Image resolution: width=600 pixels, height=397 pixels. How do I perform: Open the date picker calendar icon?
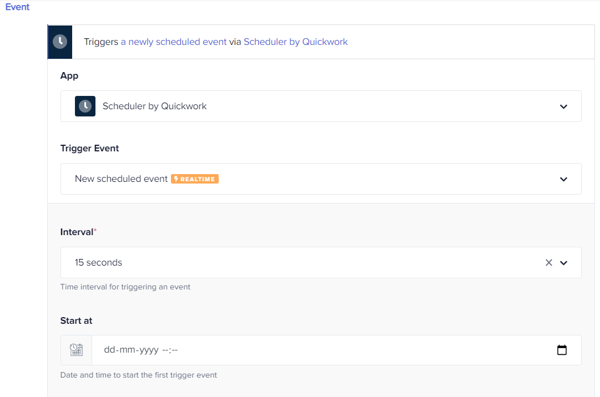(562, 350)
